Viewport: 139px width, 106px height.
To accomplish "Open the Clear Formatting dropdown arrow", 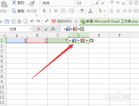I will (x=105, y=11).
